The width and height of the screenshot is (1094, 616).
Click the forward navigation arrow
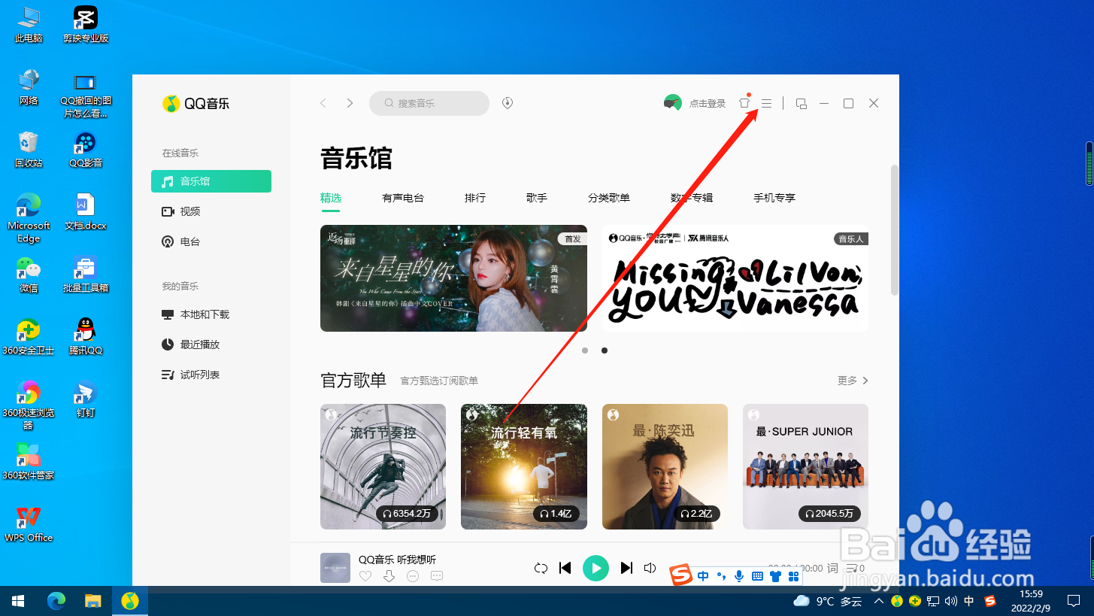(x=350, y=103)
